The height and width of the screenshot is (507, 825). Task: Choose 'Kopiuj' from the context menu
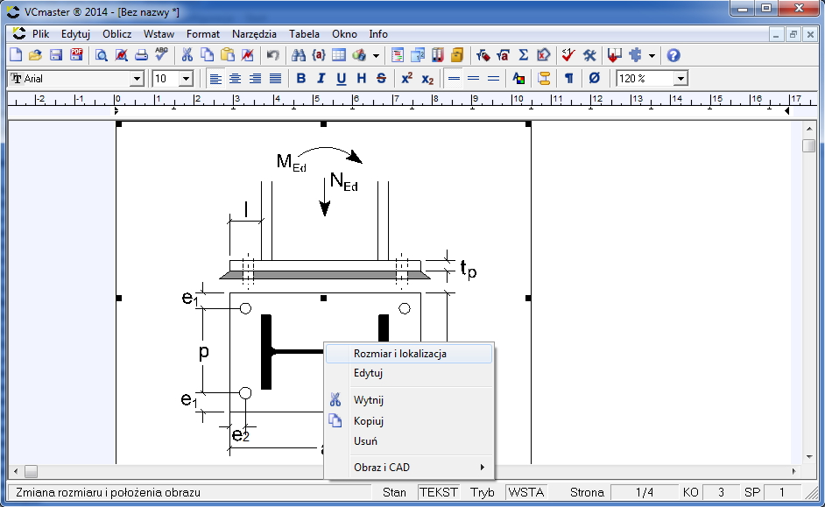(x=369, y=421)
